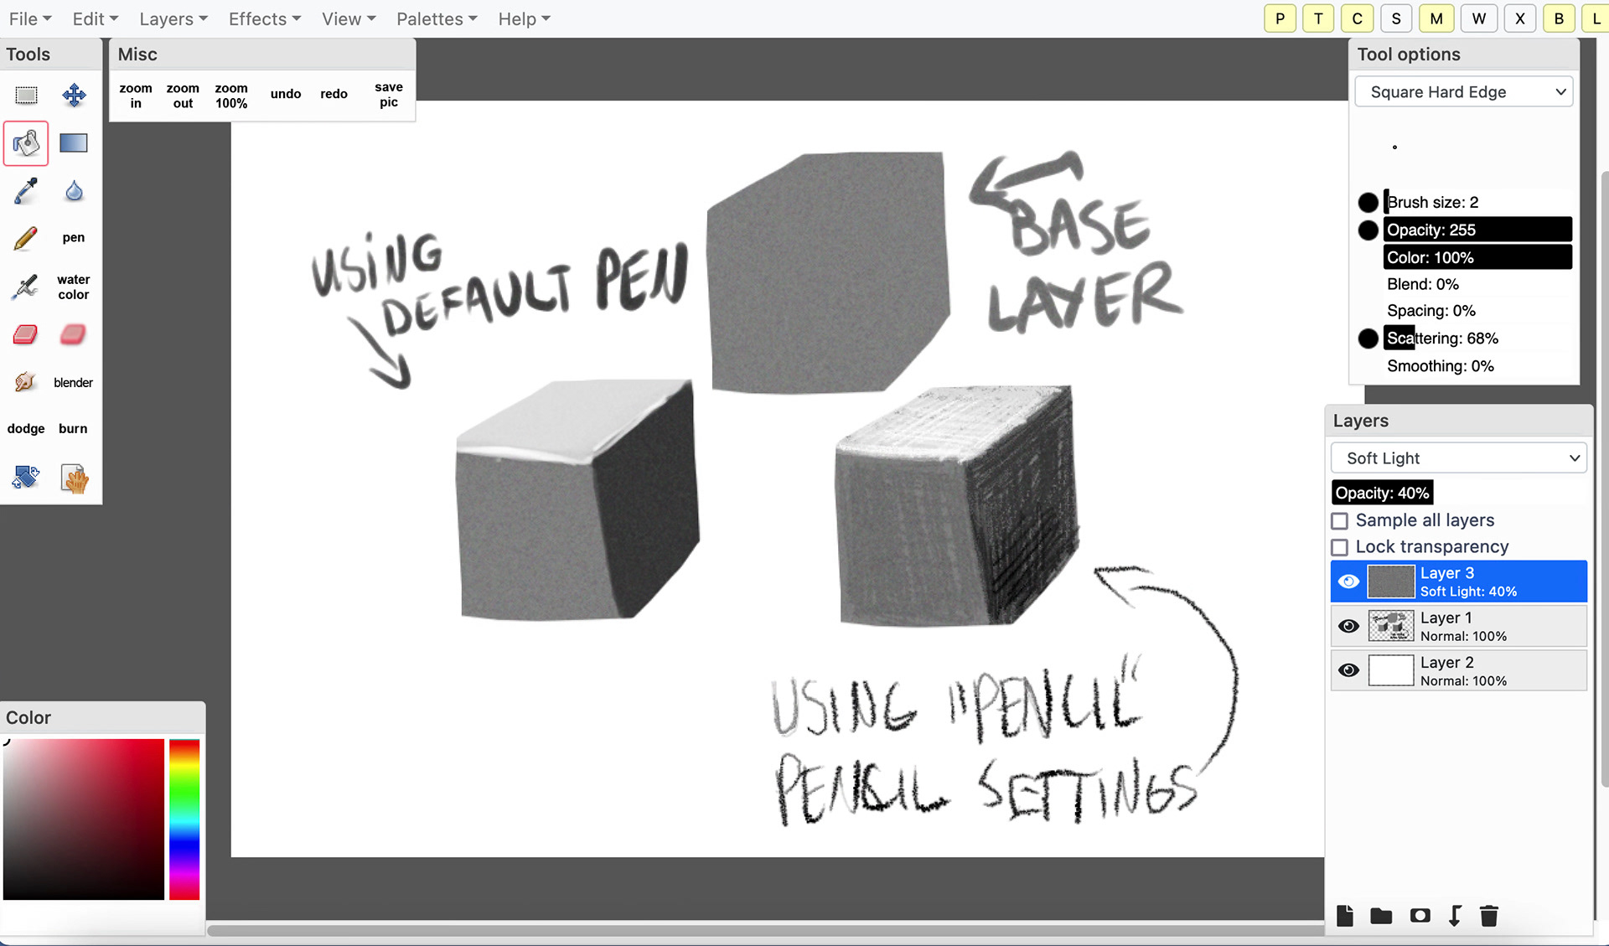
Task: Open the Square Hard Edge brush dropdown
Action: click(1463, 92)
